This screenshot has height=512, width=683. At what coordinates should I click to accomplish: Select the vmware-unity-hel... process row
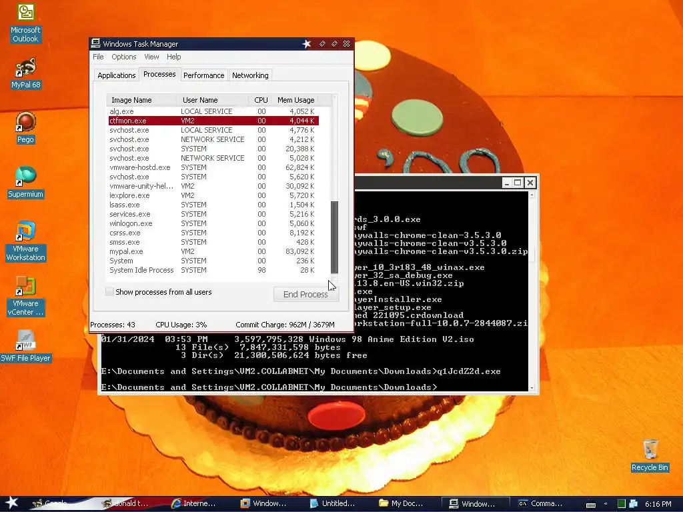click(x=213, y=186)
